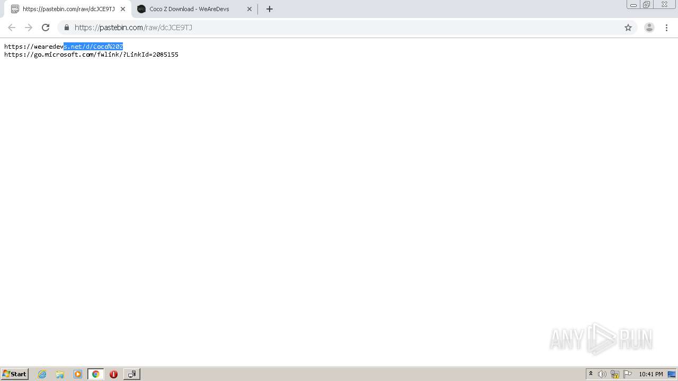678x381 pixels.
Task: Open the network tray icon
Action: (615, 374)
